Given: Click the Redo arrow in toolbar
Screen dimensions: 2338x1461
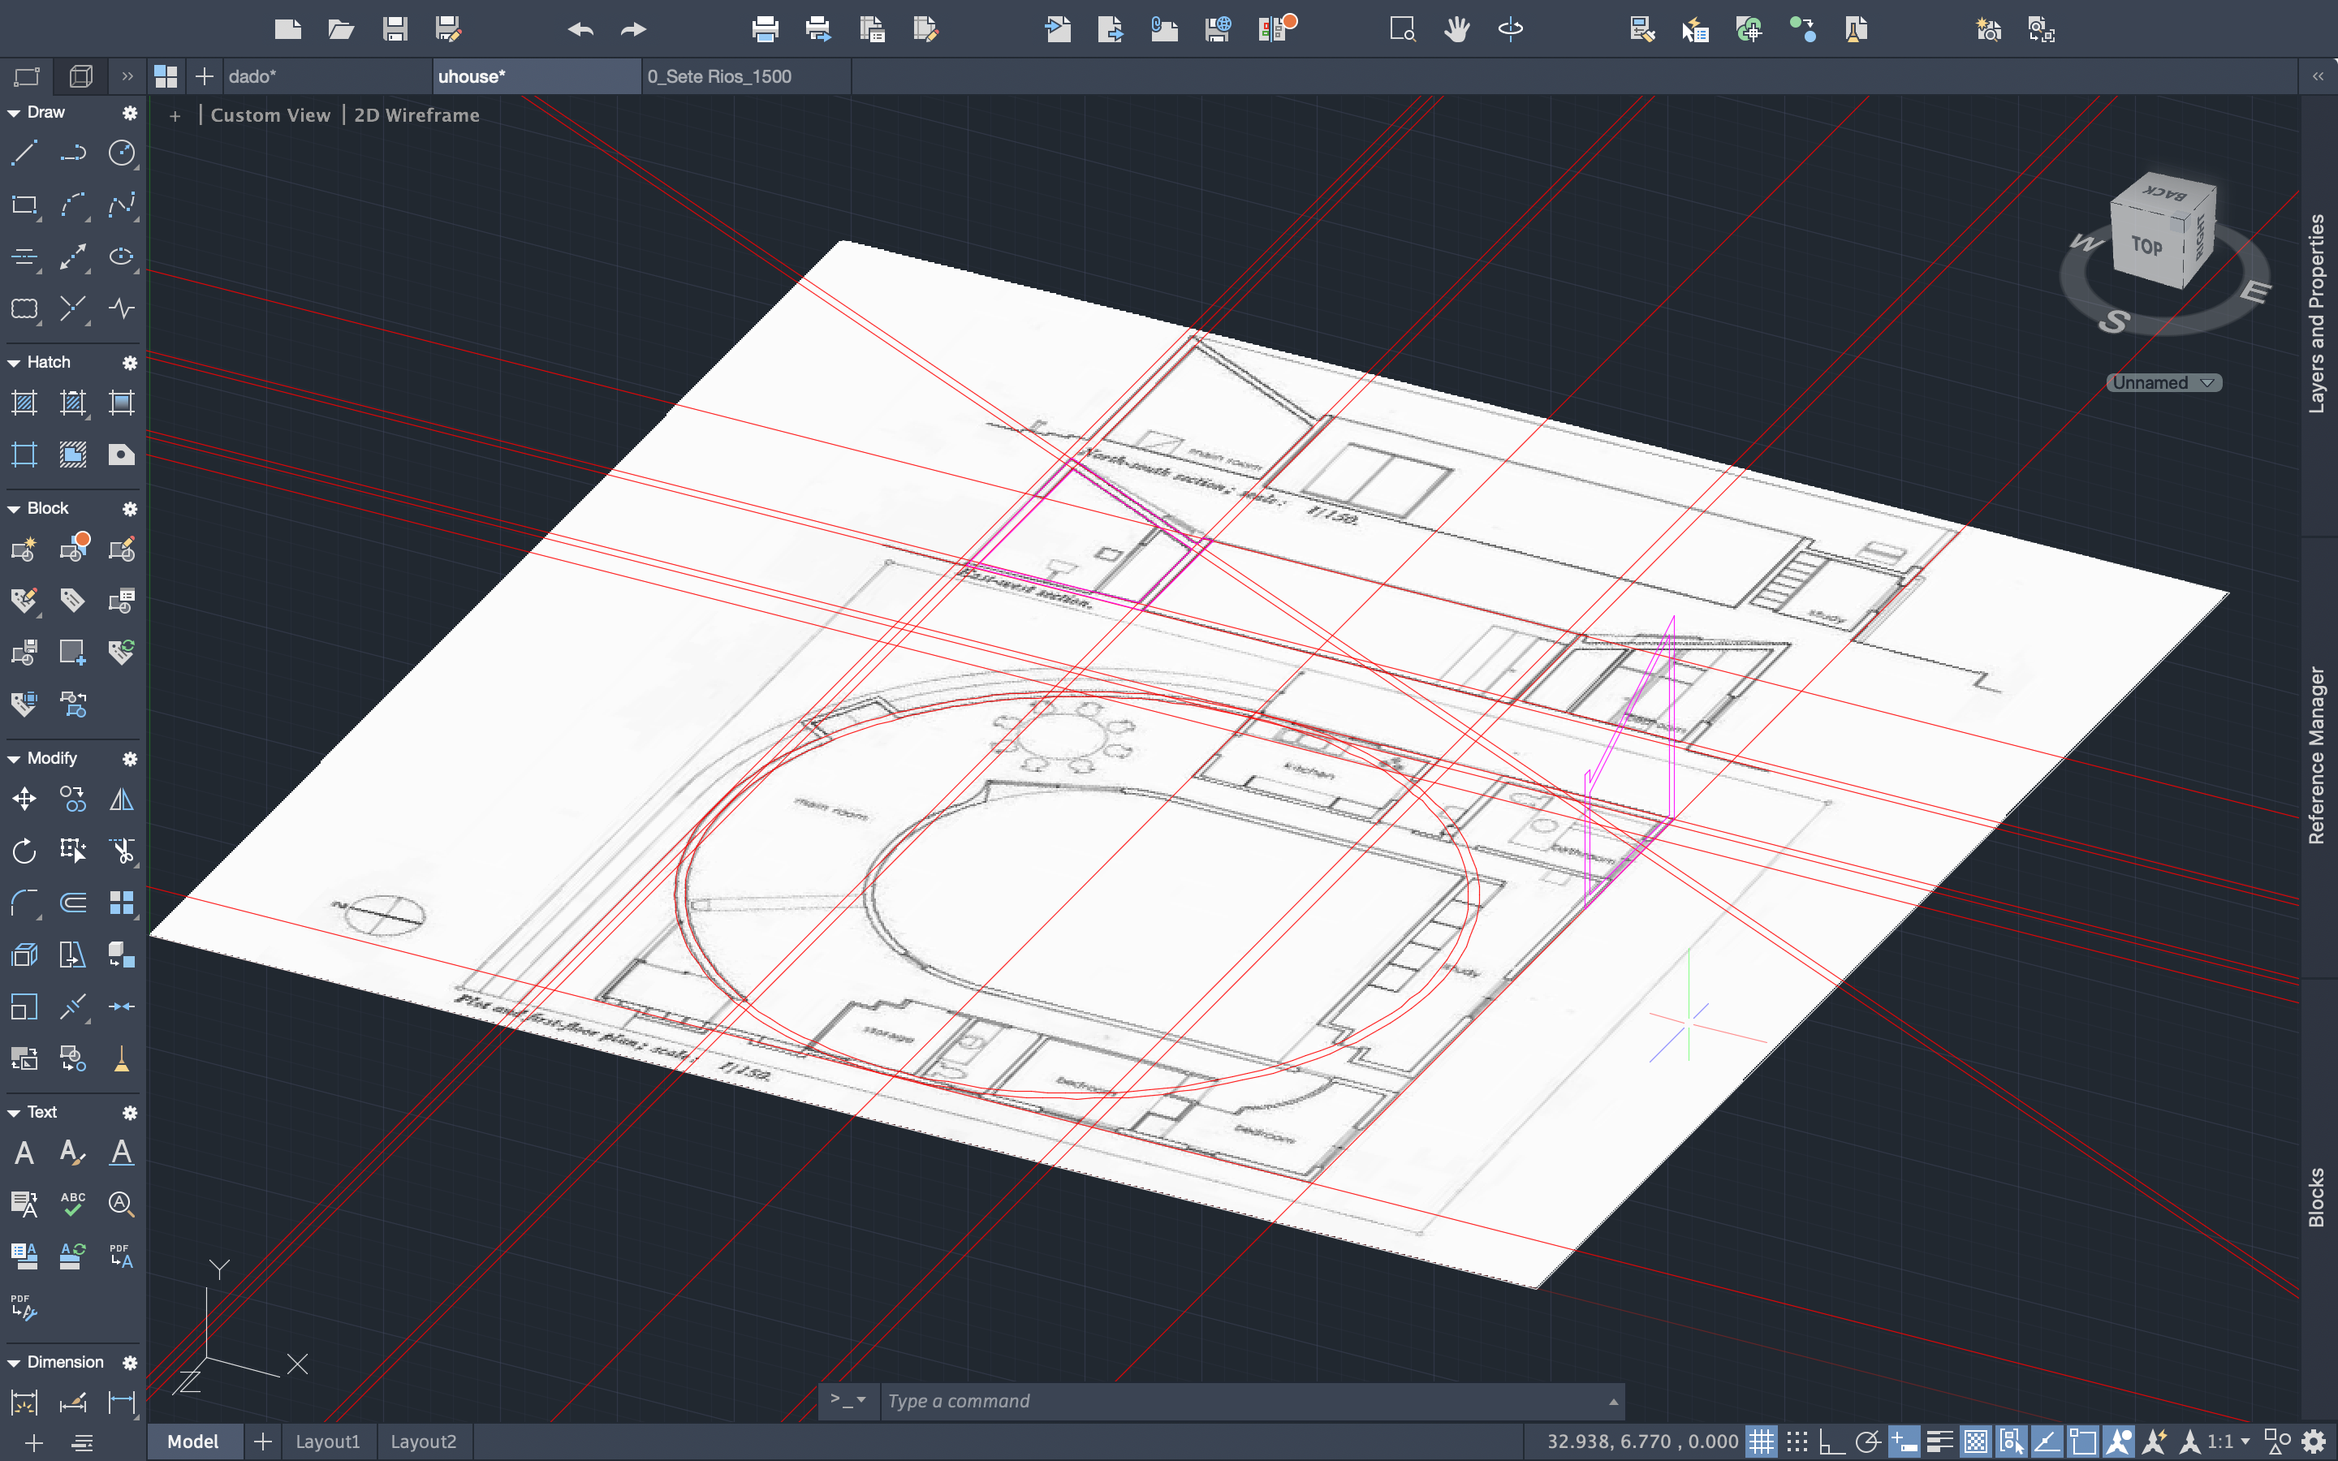Looking at the screenshot, I should tap(634, 29).
